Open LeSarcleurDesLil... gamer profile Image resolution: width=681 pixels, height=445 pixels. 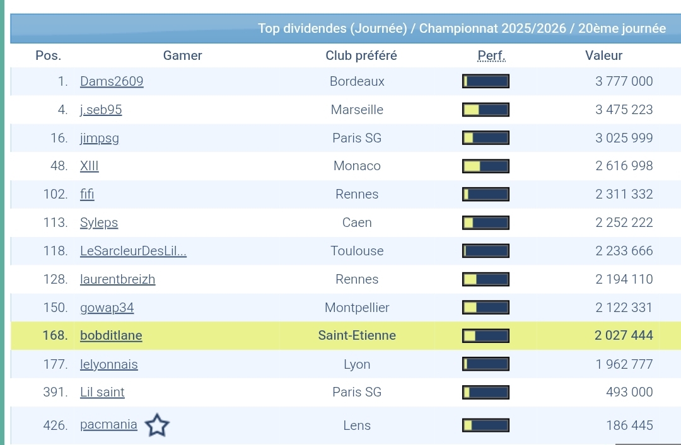click(133, 251)
